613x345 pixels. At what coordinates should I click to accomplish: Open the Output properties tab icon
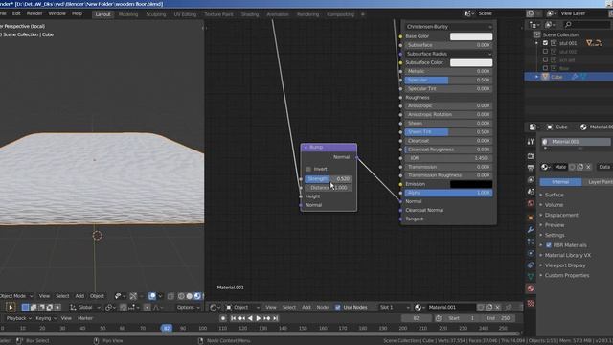click(x=531, y=168)
